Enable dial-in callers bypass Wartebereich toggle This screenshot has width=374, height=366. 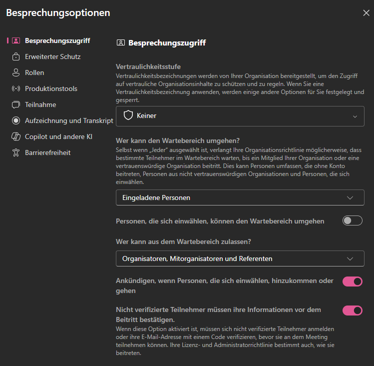(353, 220)
